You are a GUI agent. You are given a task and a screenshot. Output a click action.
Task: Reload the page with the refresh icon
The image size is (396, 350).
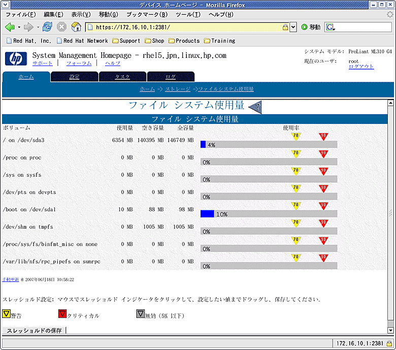click(47, 27)
